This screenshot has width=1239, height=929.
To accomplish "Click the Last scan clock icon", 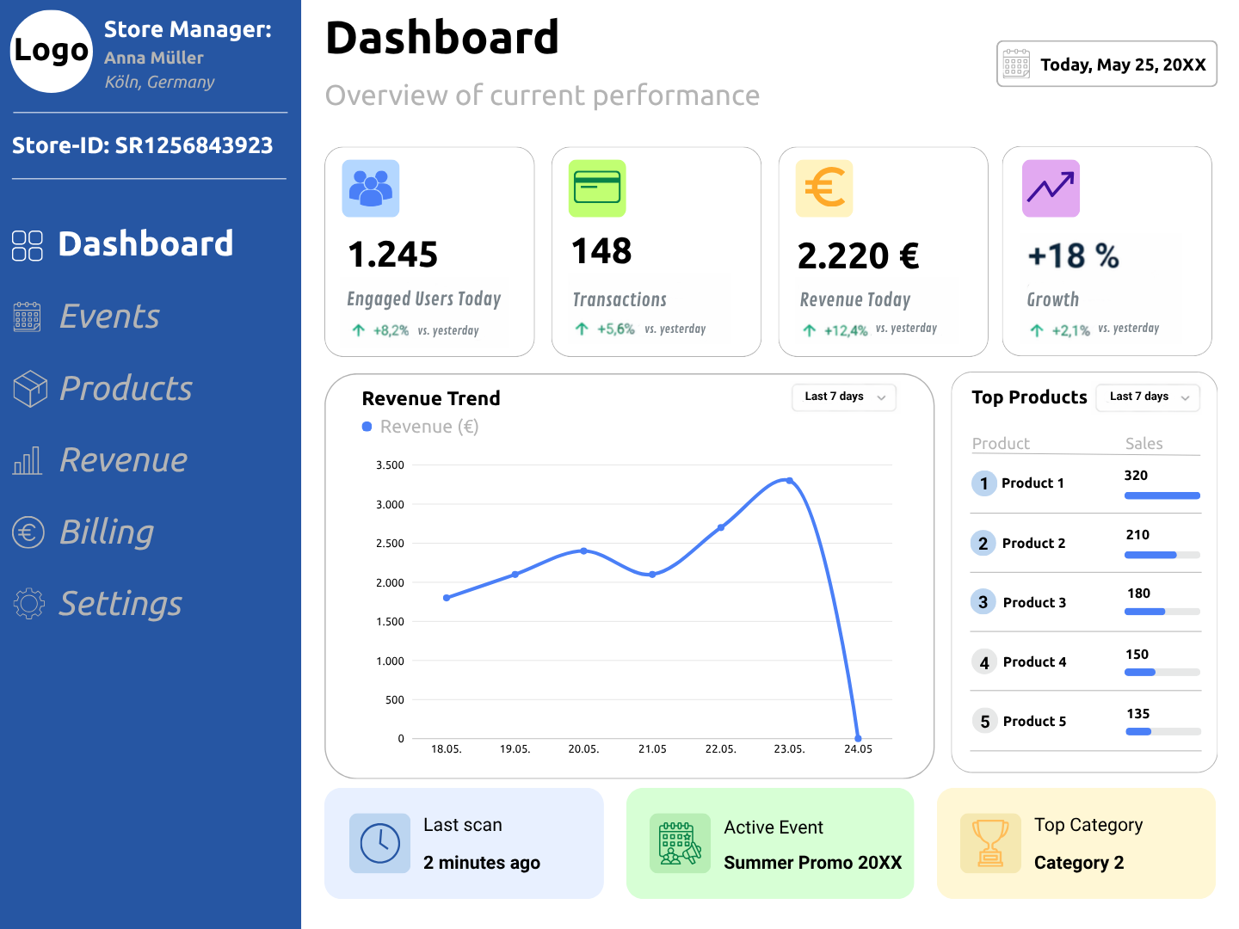I will pyautogui.click(x=379, y=843).
